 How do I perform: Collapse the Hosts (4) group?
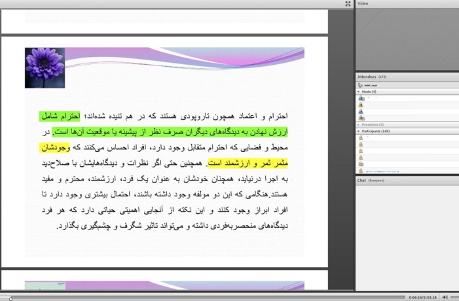358,92
